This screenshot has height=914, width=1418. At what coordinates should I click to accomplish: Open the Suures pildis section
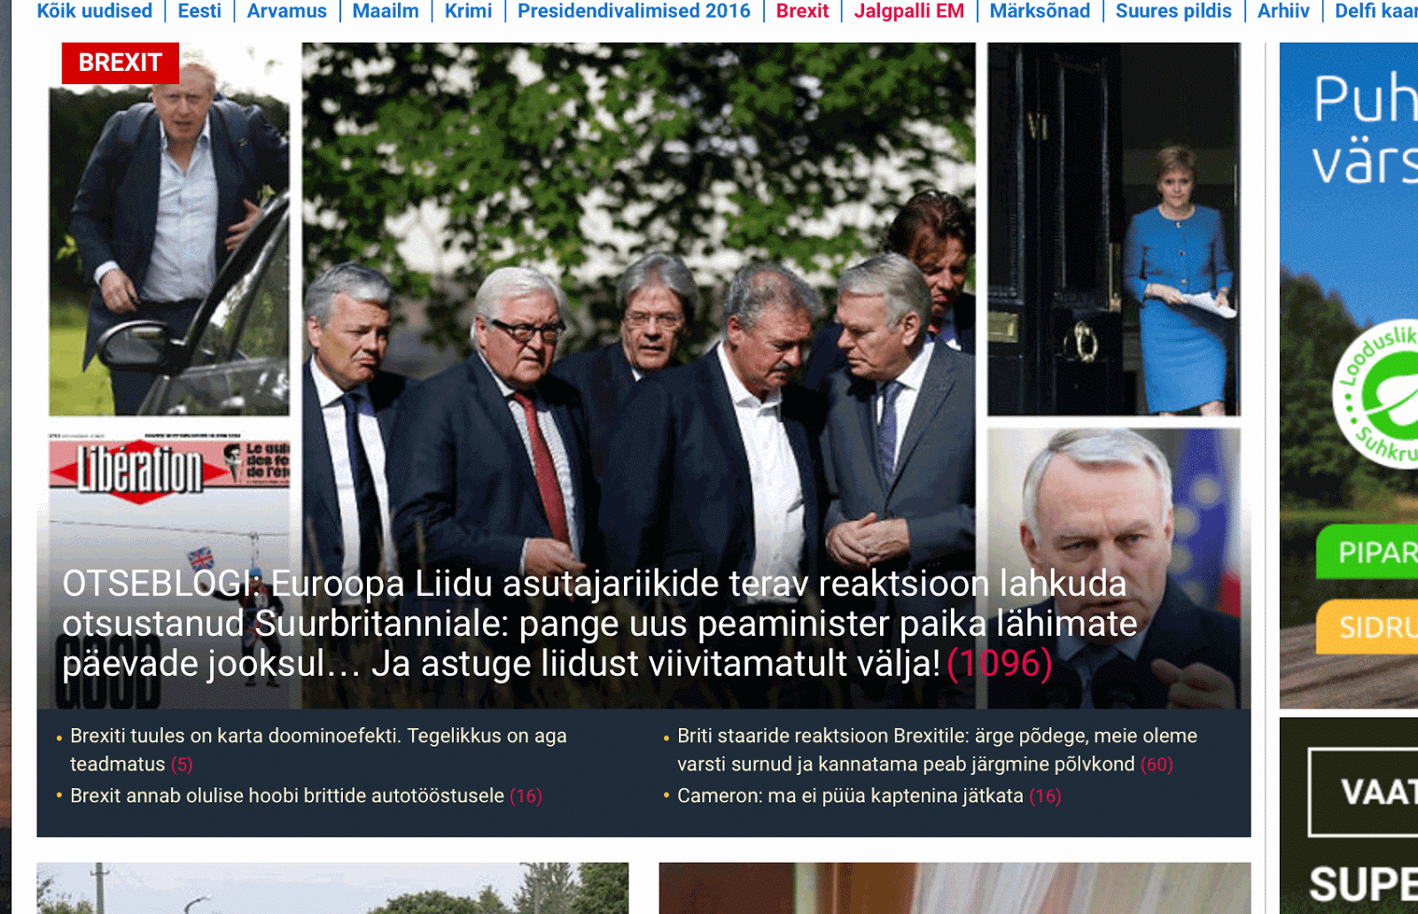(1173, 11)
